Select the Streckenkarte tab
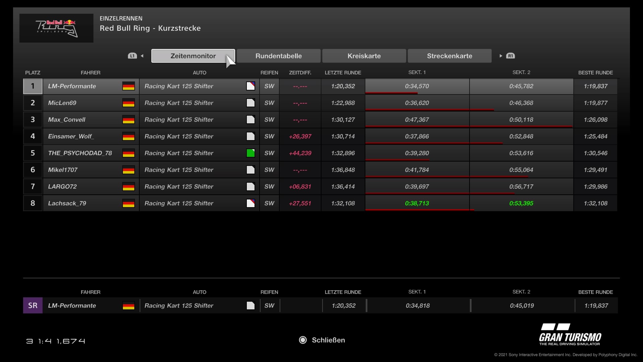The height and width of the screenshot is (362, 643). (449, 56)
